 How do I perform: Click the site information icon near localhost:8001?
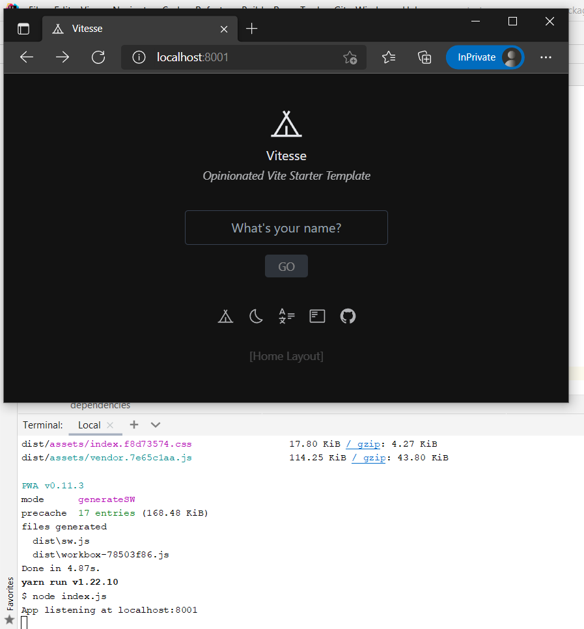139,57
